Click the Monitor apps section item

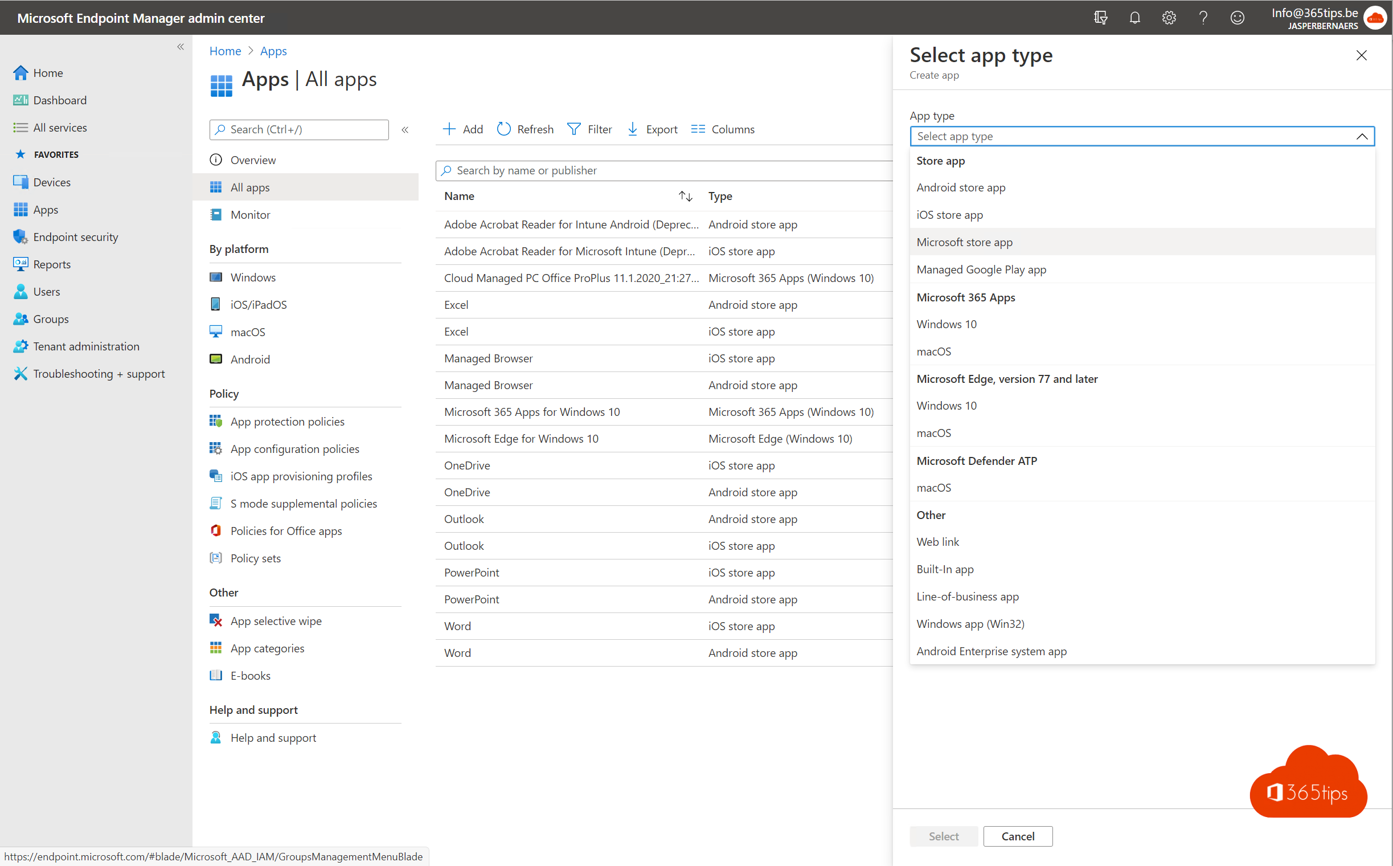(x=249, y=214)
